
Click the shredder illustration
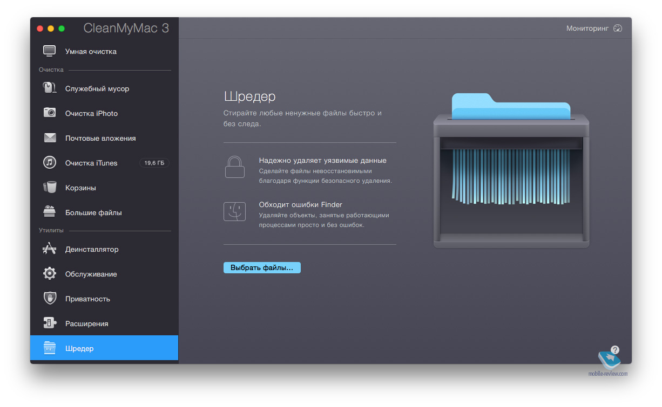click(511, 171)
